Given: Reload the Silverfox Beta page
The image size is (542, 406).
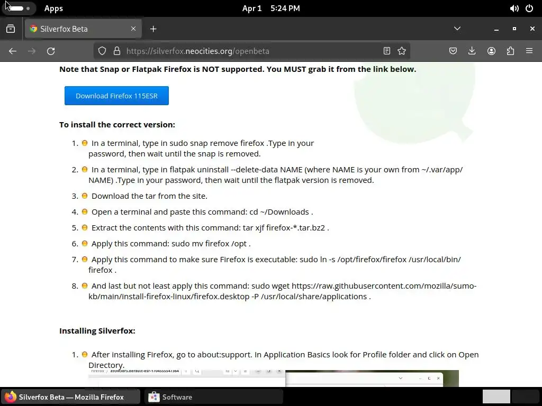Looking at the screenshot, I should click(51, 51).
